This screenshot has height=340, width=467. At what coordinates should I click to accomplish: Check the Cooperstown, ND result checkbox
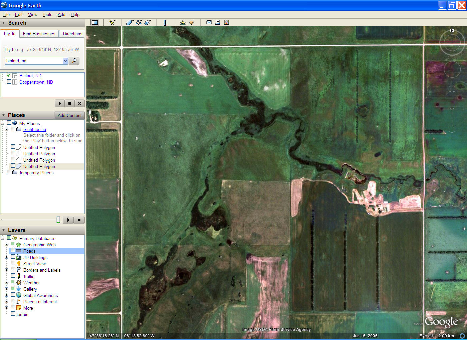coord(9,82)
